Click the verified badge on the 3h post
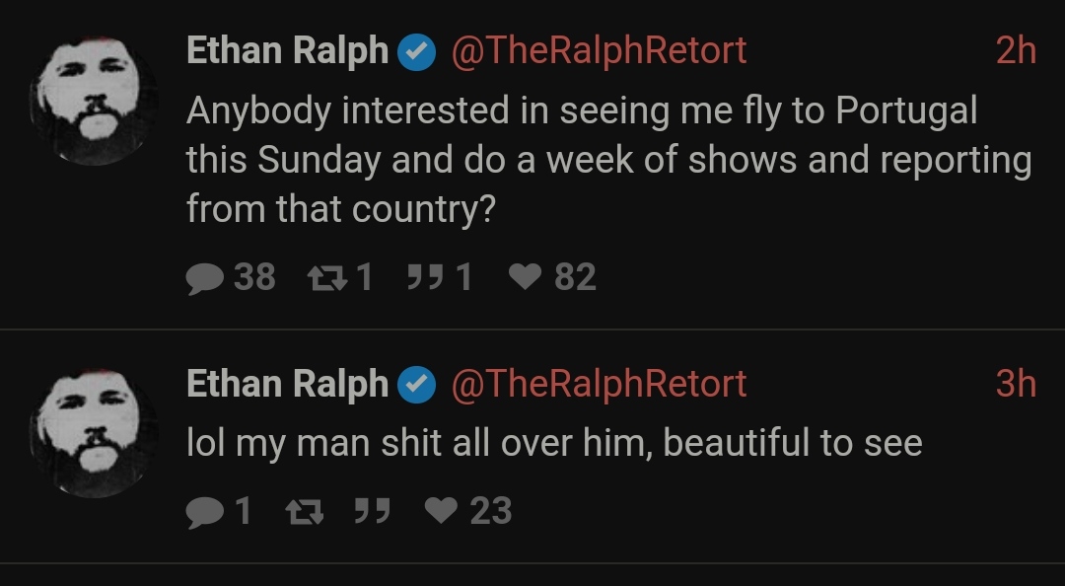The width and height of the screenshot is (1065, 586). click(x=416, y=385)
